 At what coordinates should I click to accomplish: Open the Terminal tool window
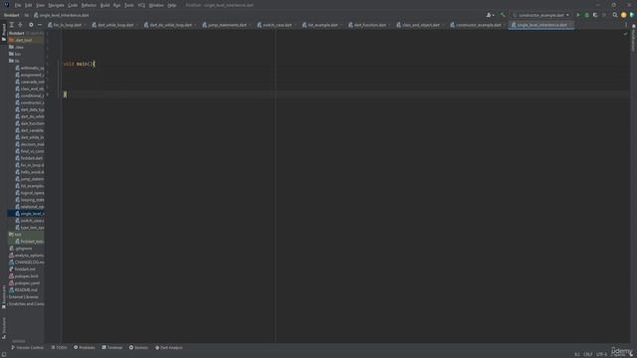click(112, 347)
